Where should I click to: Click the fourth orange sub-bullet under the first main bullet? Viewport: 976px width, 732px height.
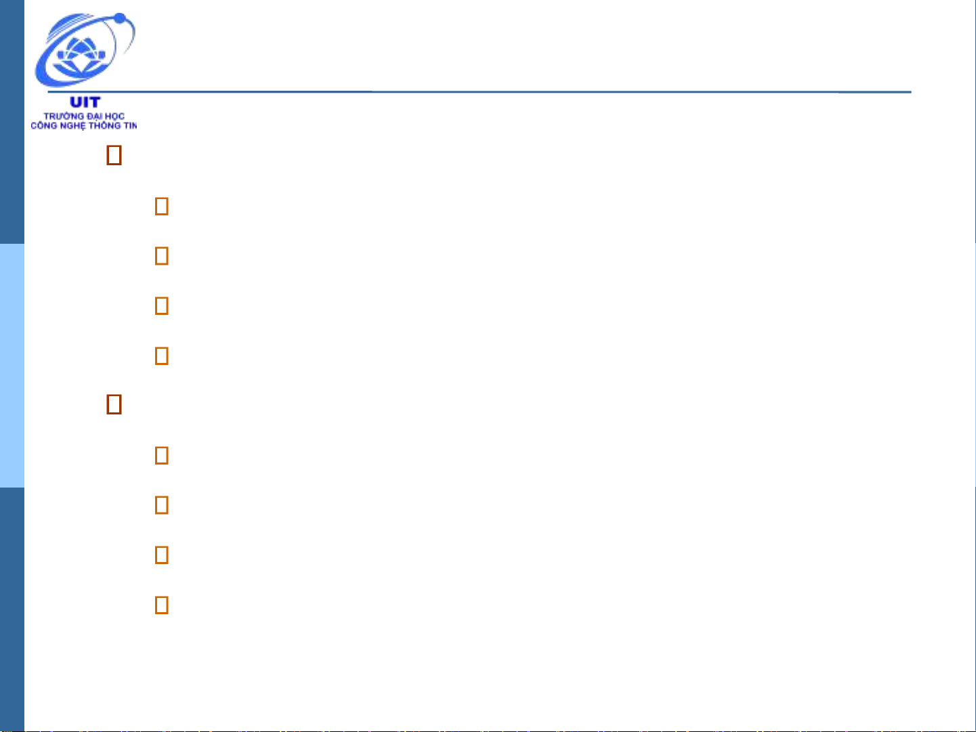coord(161,356)
